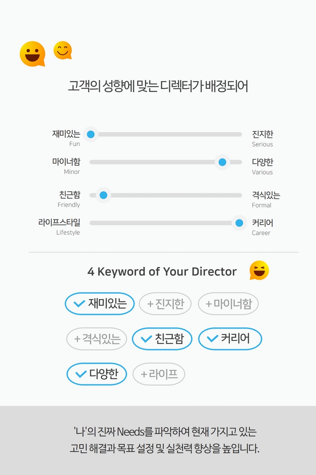Click the 라이프스타일 Lifestyle label
Viewport: 316px width, 475px height.
59,227
